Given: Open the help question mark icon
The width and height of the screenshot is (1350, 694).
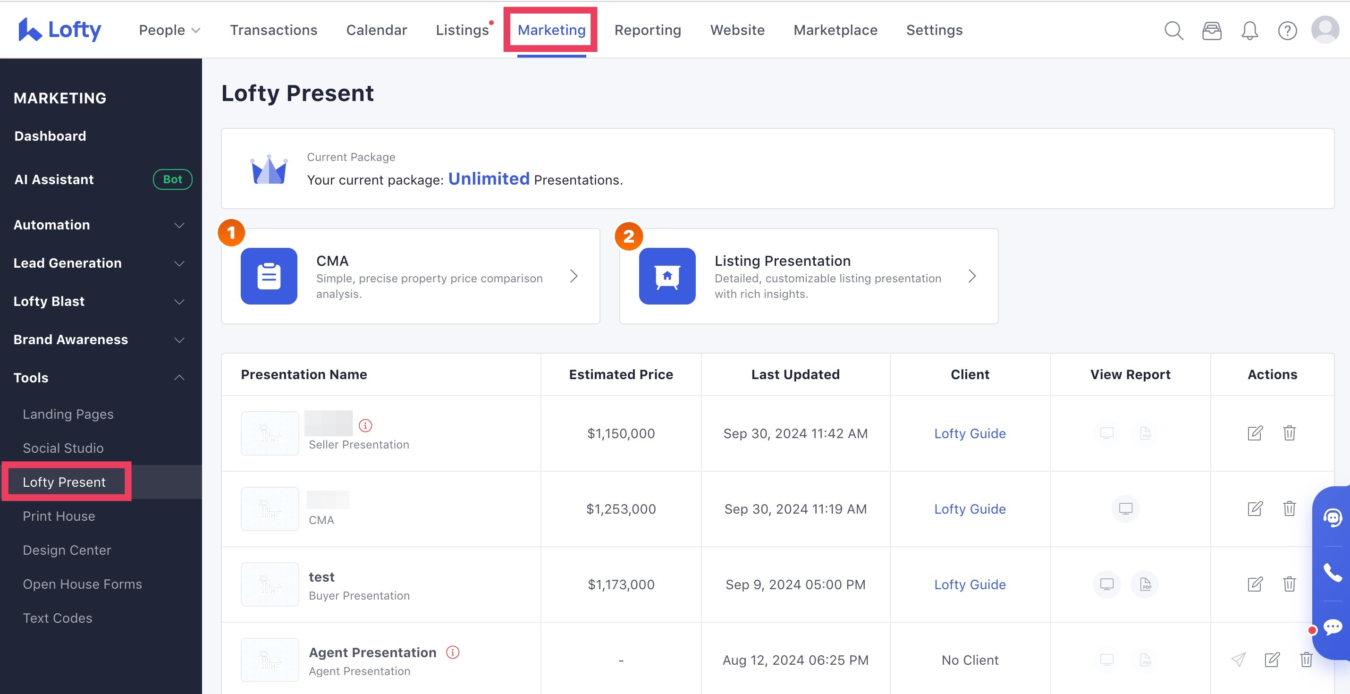Looking at the screenshot, I should click(x=1287, y=30).
